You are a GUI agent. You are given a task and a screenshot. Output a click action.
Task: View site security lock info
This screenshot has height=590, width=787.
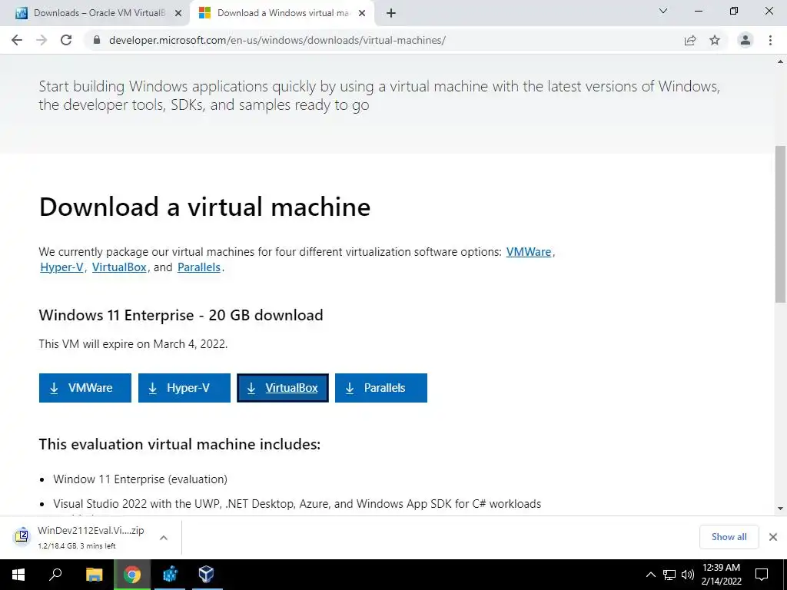[98, 40]
